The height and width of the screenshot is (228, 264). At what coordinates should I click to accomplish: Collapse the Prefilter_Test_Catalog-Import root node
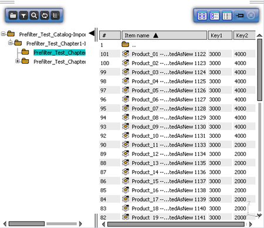pyautogui.click(x=3, y=34)
